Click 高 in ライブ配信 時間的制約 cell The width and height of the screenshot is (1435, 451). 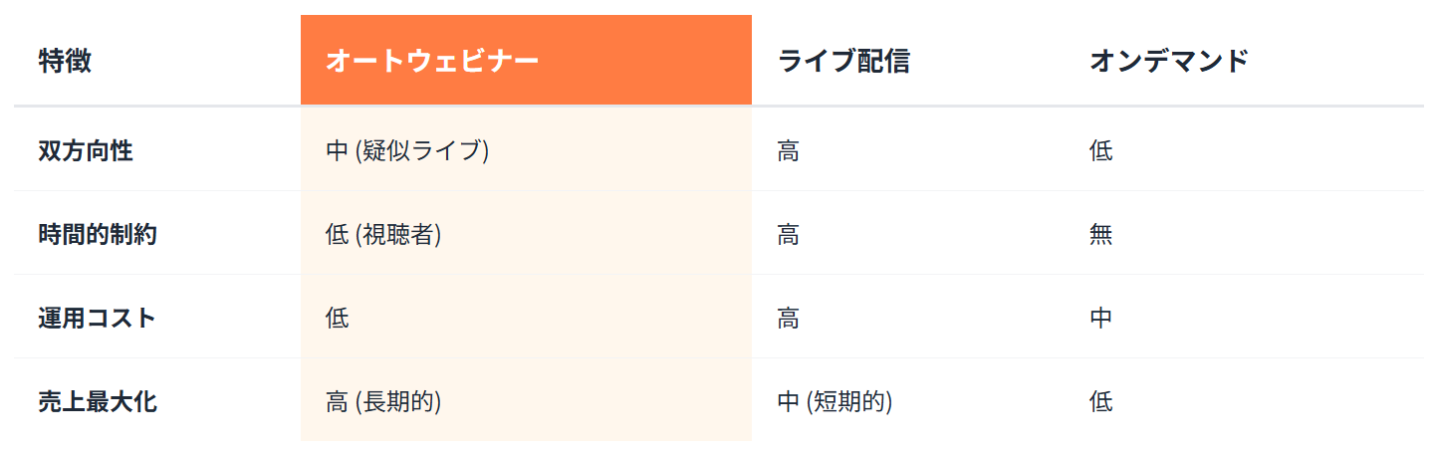[x=789, y=235]
